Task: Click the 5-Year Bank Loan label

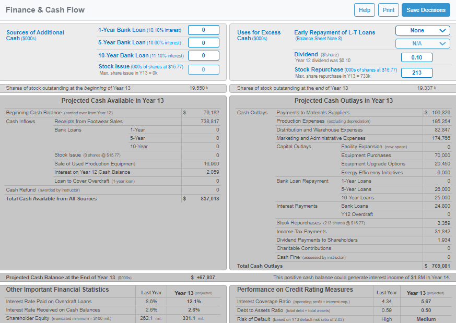Action: click(x=122, y=42)
